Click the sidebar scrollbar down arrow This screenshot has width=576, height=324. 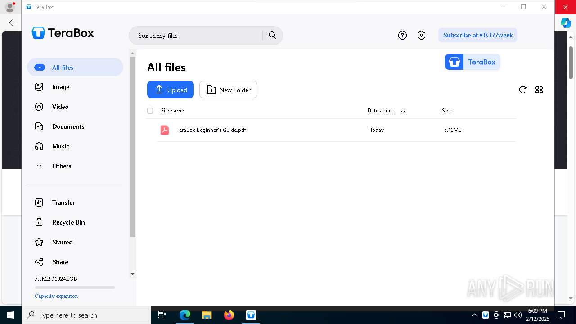click(x=132, y=274)
